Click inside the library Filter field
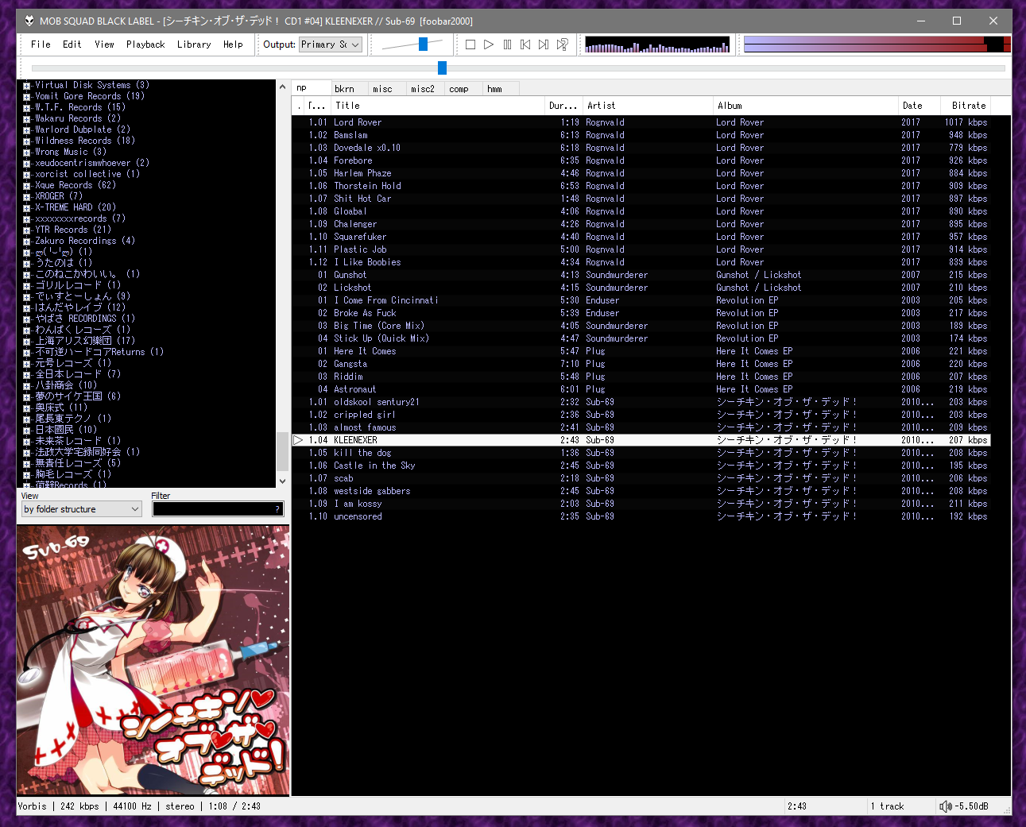 218,509
